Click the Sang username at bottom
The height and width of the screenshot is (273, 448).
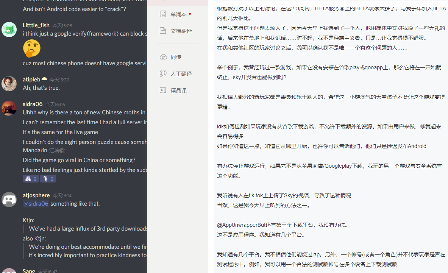point(29,271)
